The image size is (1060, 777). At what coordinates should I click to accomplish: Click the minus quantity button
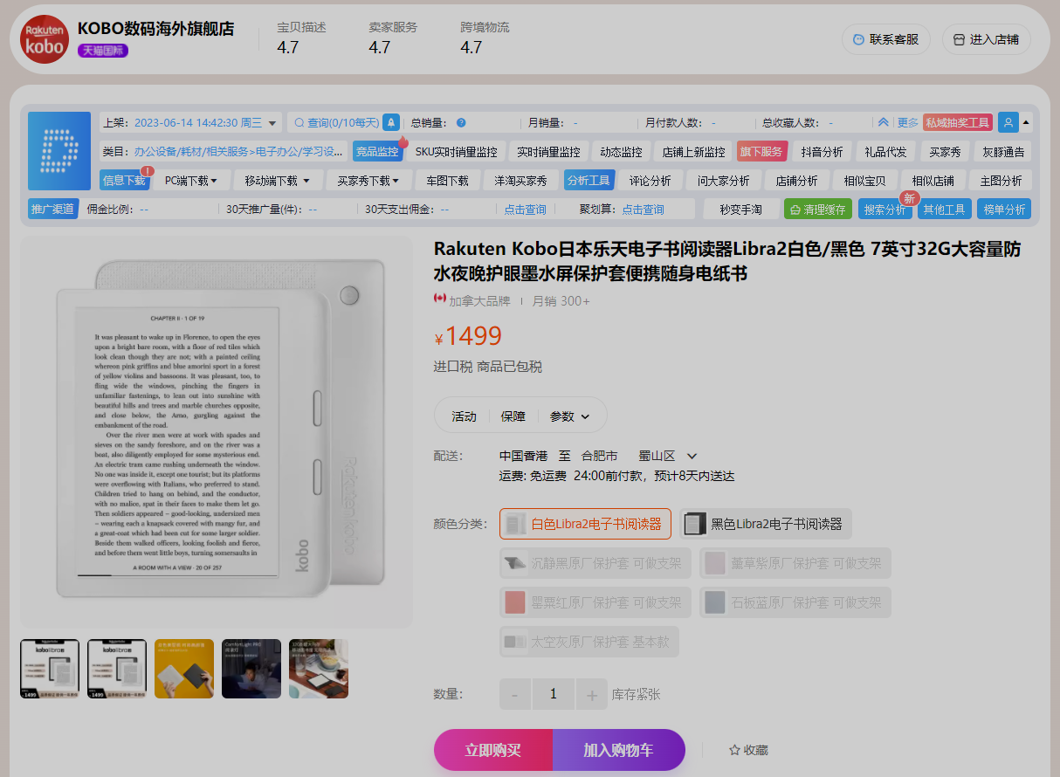(x=515, y=694)
